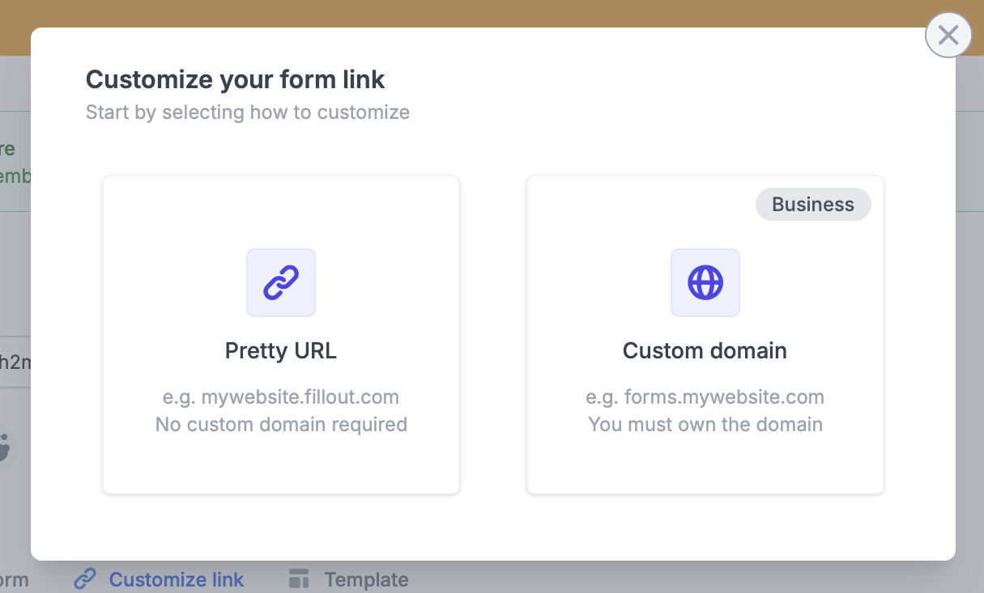Click the partially visible icon on the left edge

click(x=5, y=447)
